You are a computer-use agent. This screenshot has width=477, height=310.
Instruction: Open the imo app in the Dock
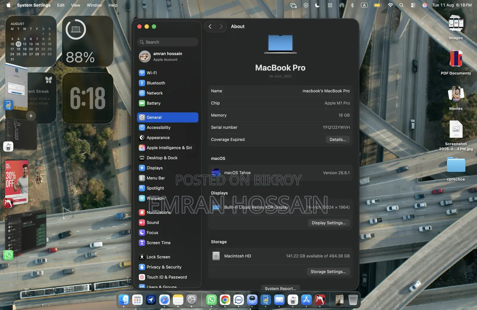click(x=238, y=300)
